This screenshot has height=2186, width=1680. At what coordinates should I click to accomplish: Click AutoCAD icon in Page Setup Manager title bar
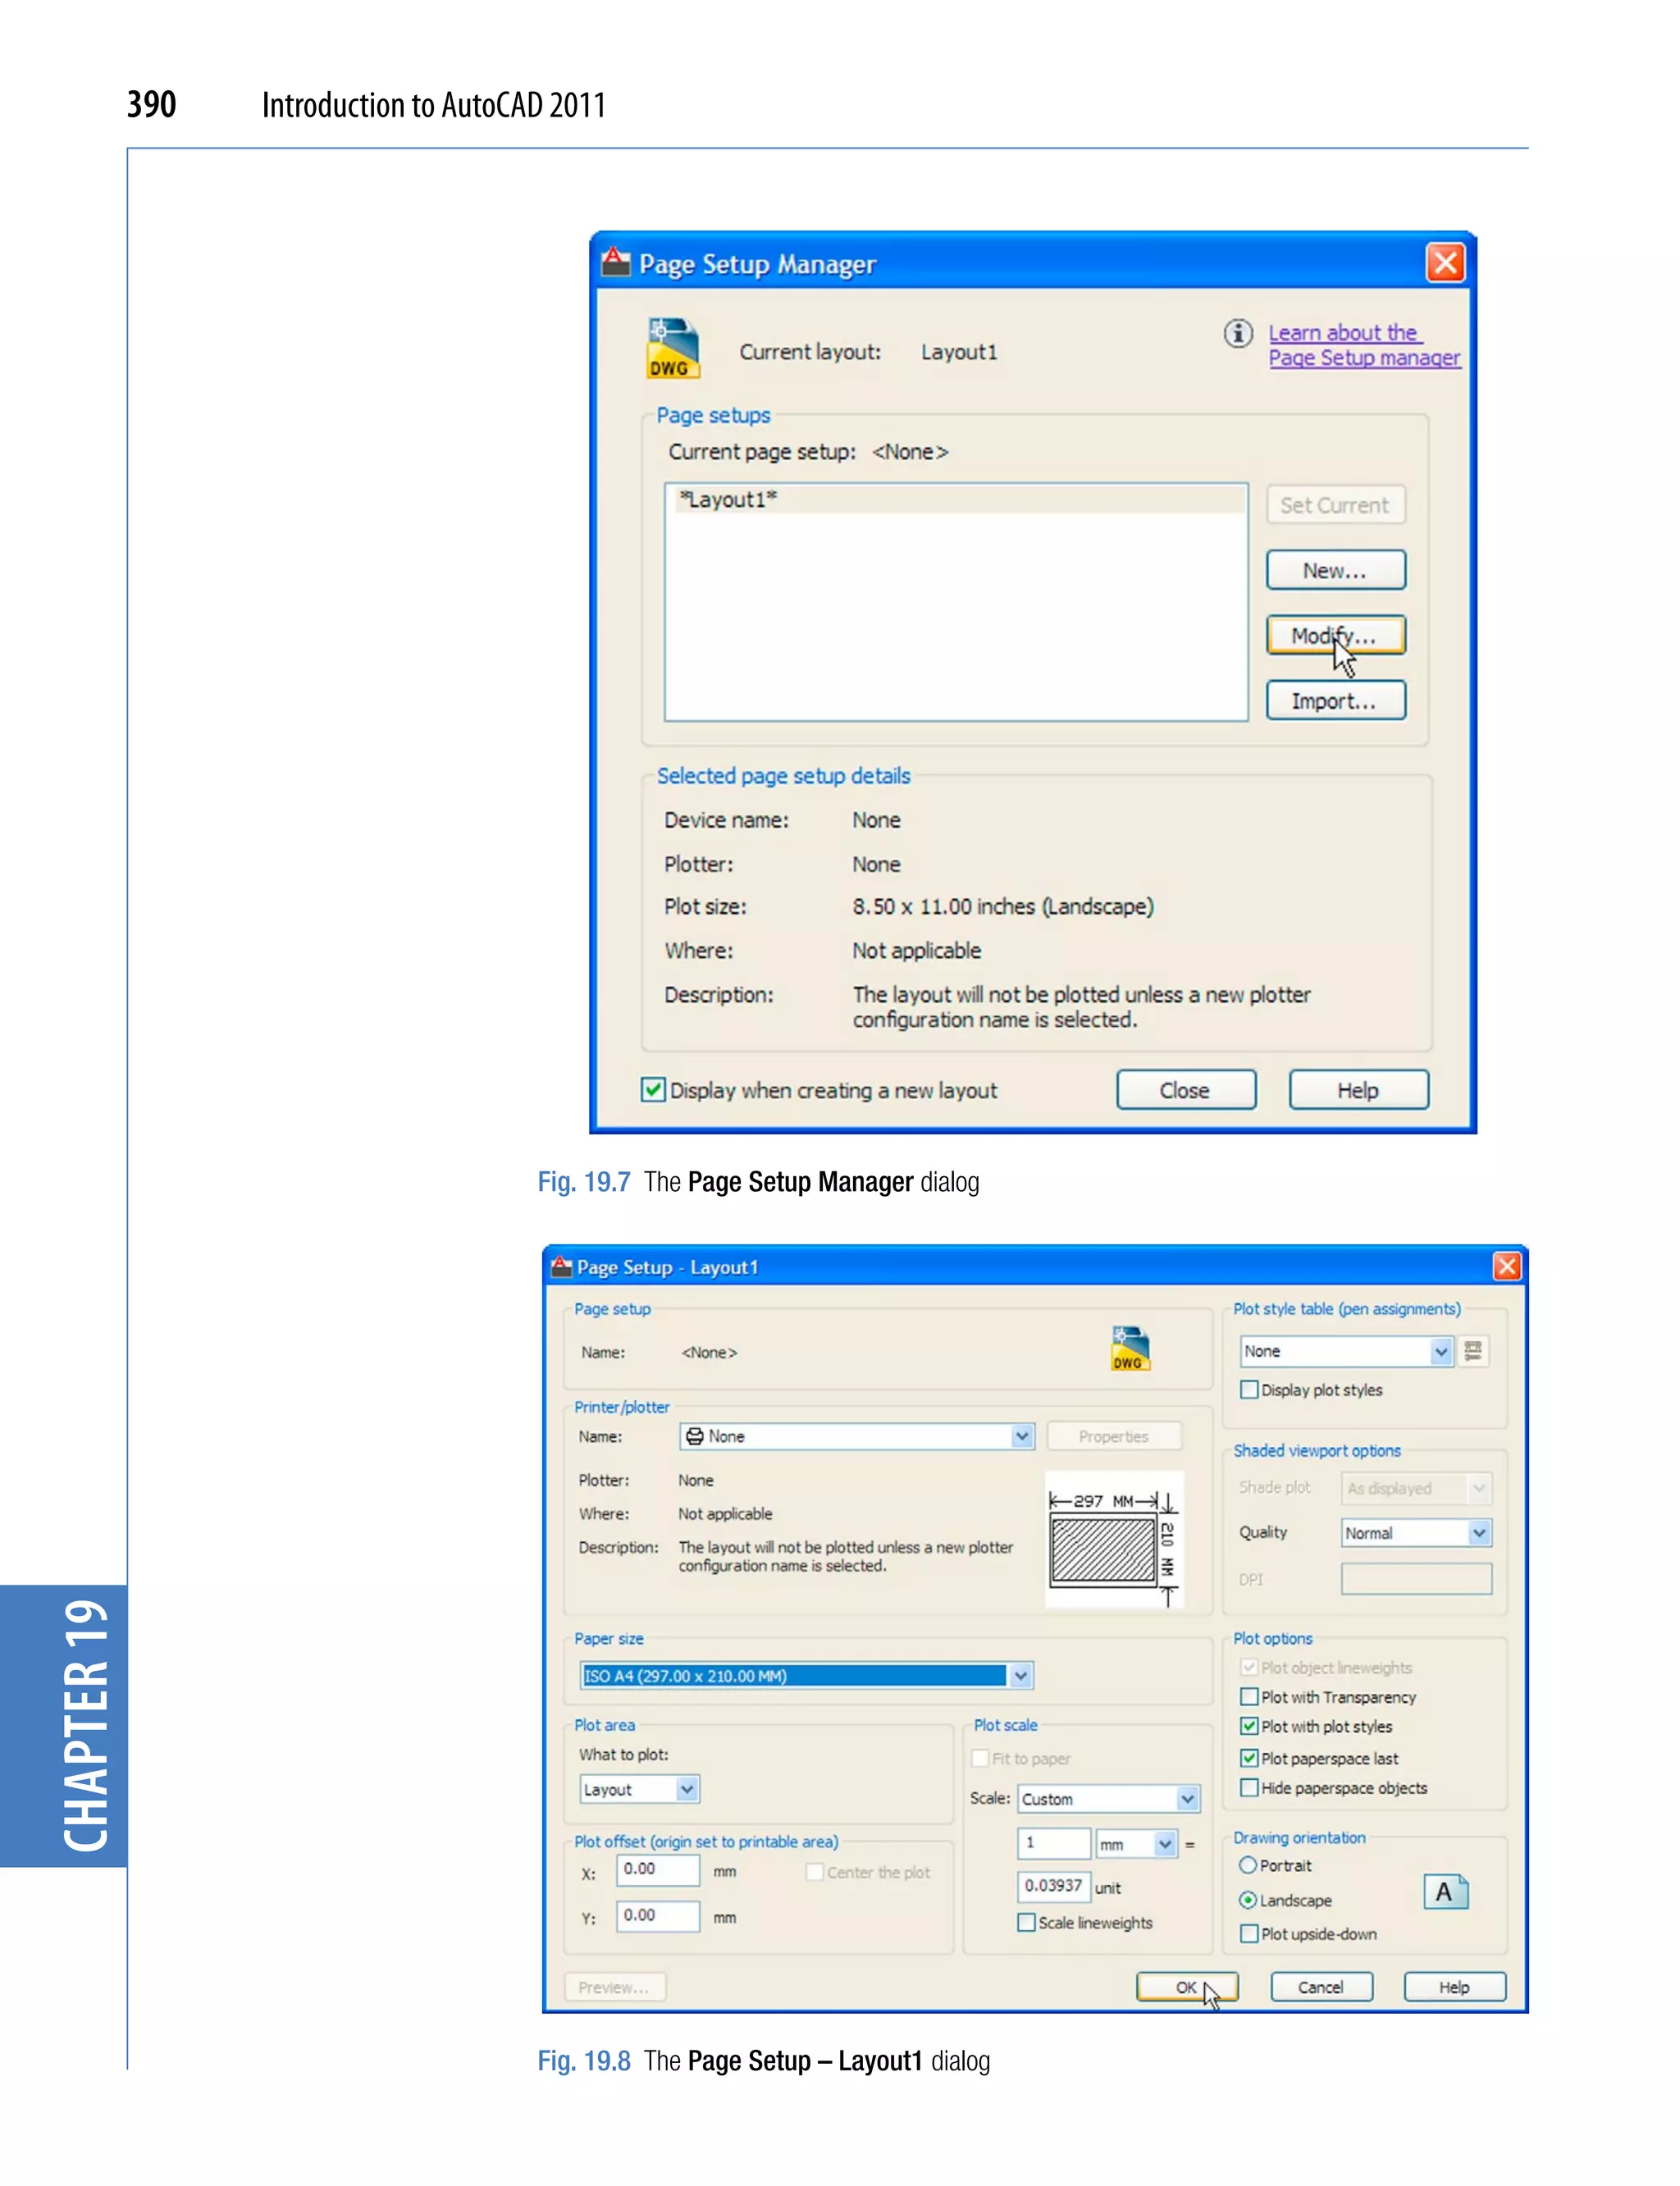point(615,262)
